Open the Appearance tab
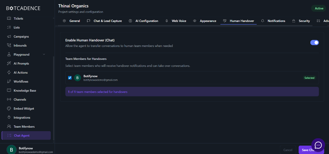The width and height of the screenshot is (329, 154). (x=205, y=21)
